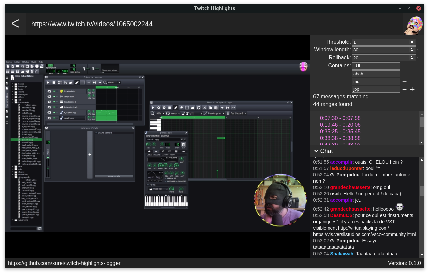Open Afficher menu in LMMS video
This screenshot has width=429, height=274.
click(26, 62)
